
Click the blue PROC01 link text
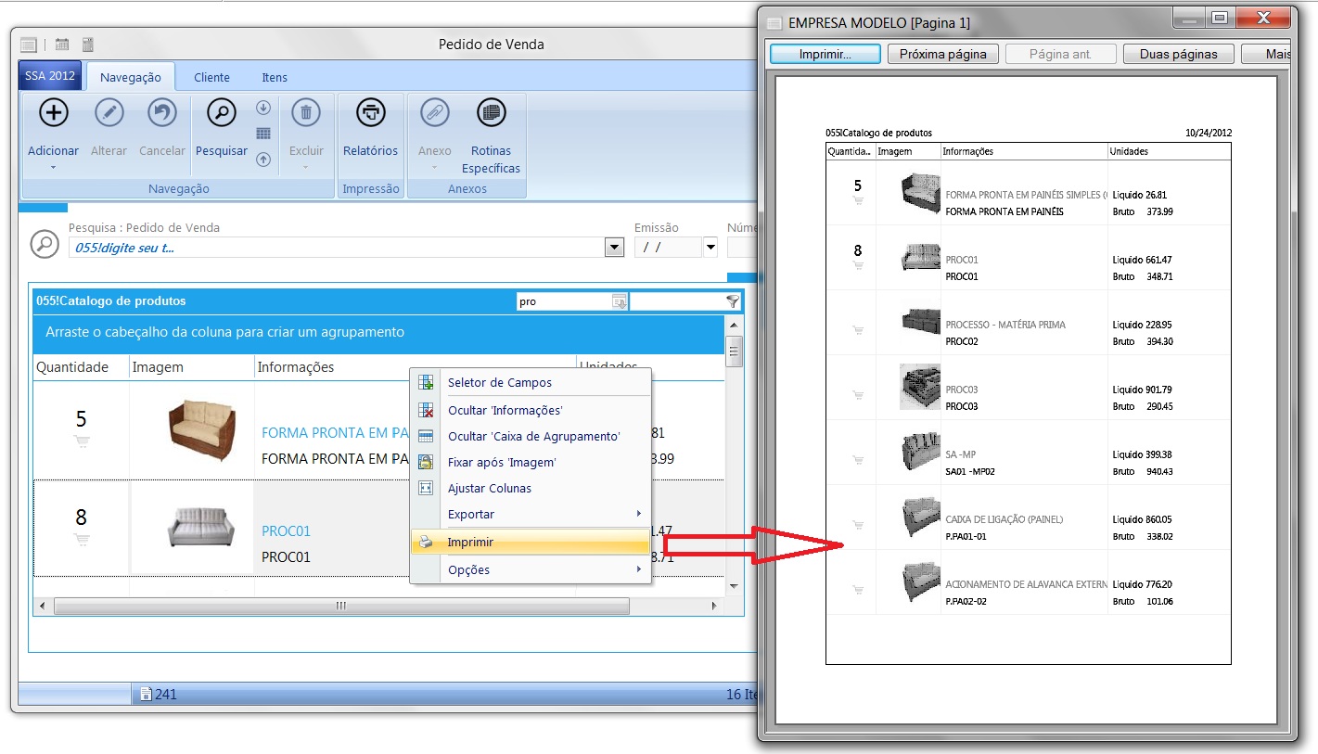coord(286,531)
